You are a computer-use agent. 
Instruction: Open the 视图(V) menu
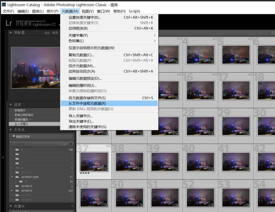coord(88,11)
